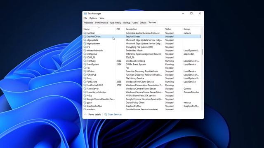Sort by the Group column header
The height and width of the screenshot is (148, 264).
point(191,29)
